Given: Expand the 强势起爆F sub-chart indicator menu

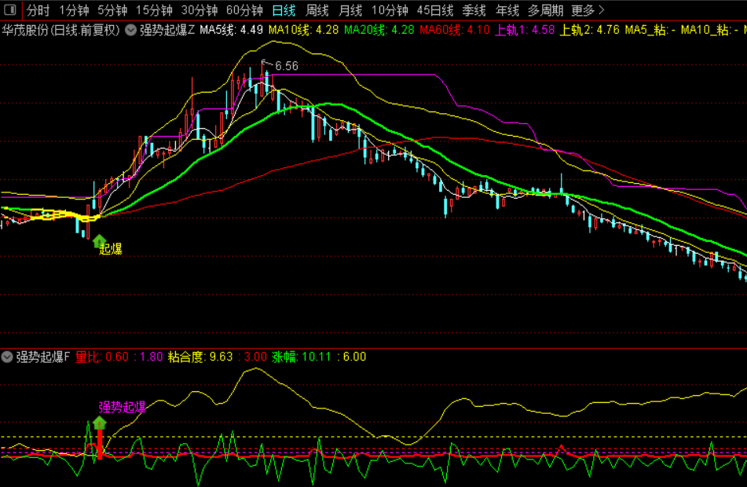Looking at the screenshot, I should click(7, 357).
